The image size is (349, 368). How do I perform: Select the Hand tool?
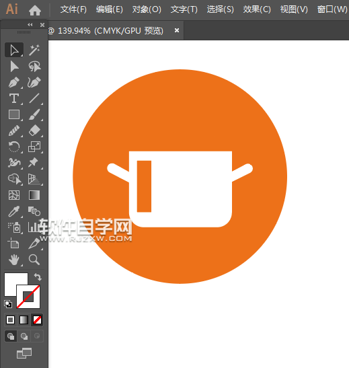(14, 260)
